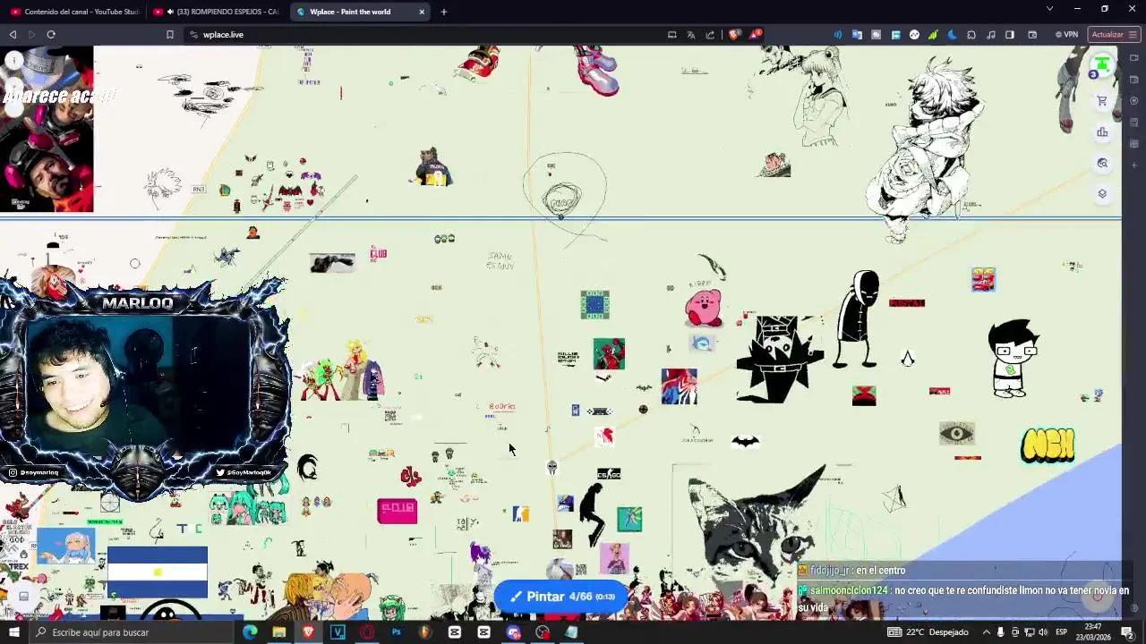Screen dimensions: 1146x644
Task: Open the wplace store cart icon
Action: coord(1102,101)
